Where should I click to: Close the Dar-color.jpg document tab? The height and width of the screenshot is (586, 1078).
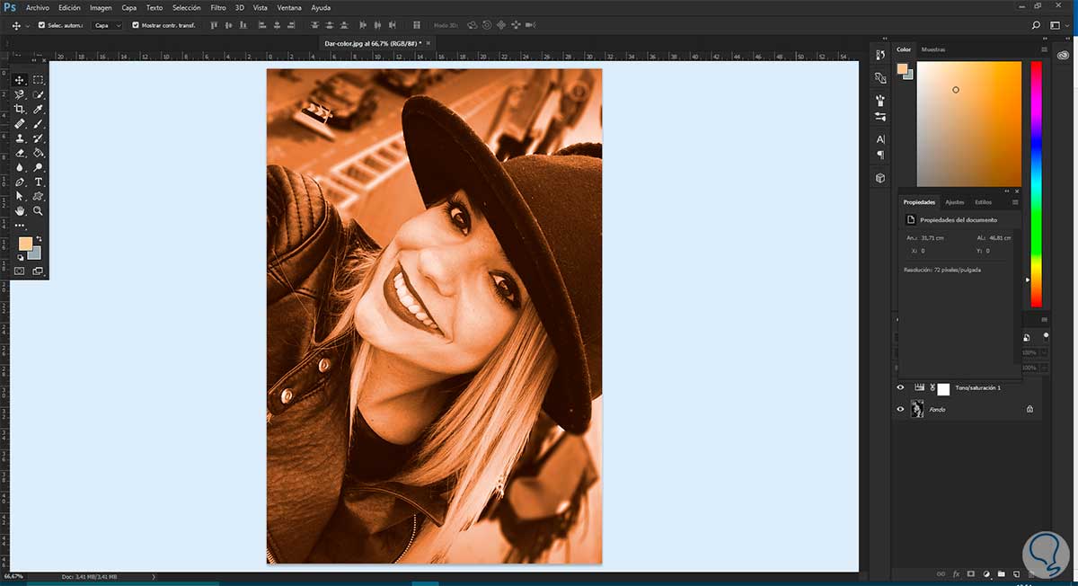429,43
